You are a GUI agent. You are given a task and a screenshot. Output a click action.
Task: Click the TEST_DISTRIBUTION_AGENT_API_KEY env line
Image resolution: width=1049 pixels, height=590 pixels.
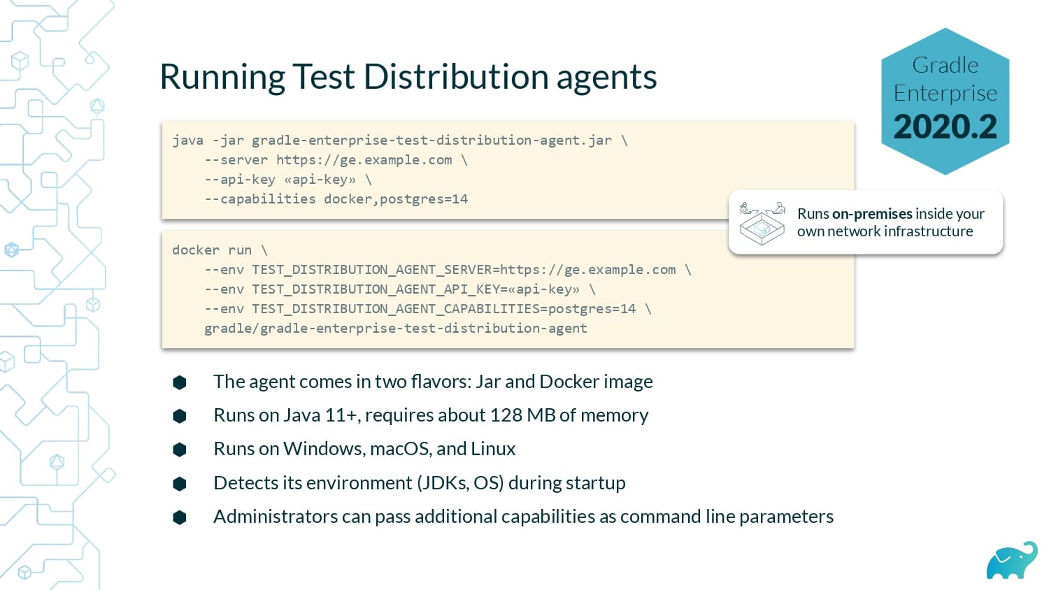point(400,289)
